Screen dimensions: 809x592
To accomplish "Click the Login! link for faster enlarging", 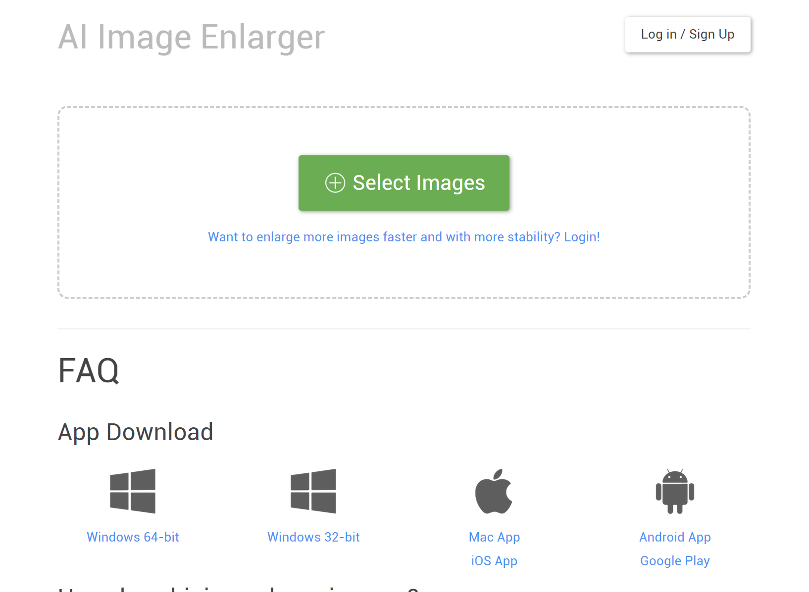I will 582,236.
